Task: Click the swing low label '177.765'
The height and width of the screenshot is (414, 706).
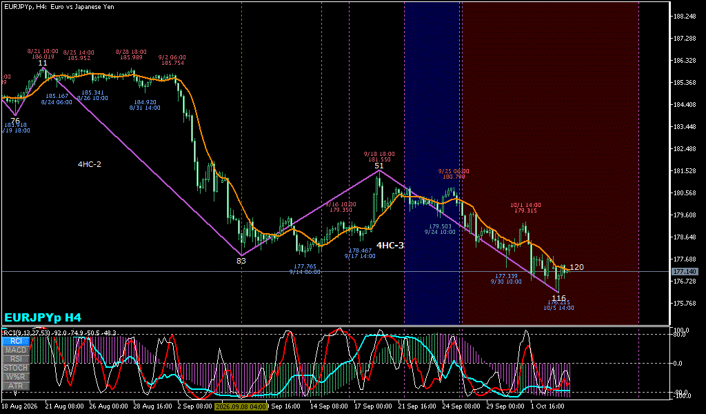Action: coord(305,267)
